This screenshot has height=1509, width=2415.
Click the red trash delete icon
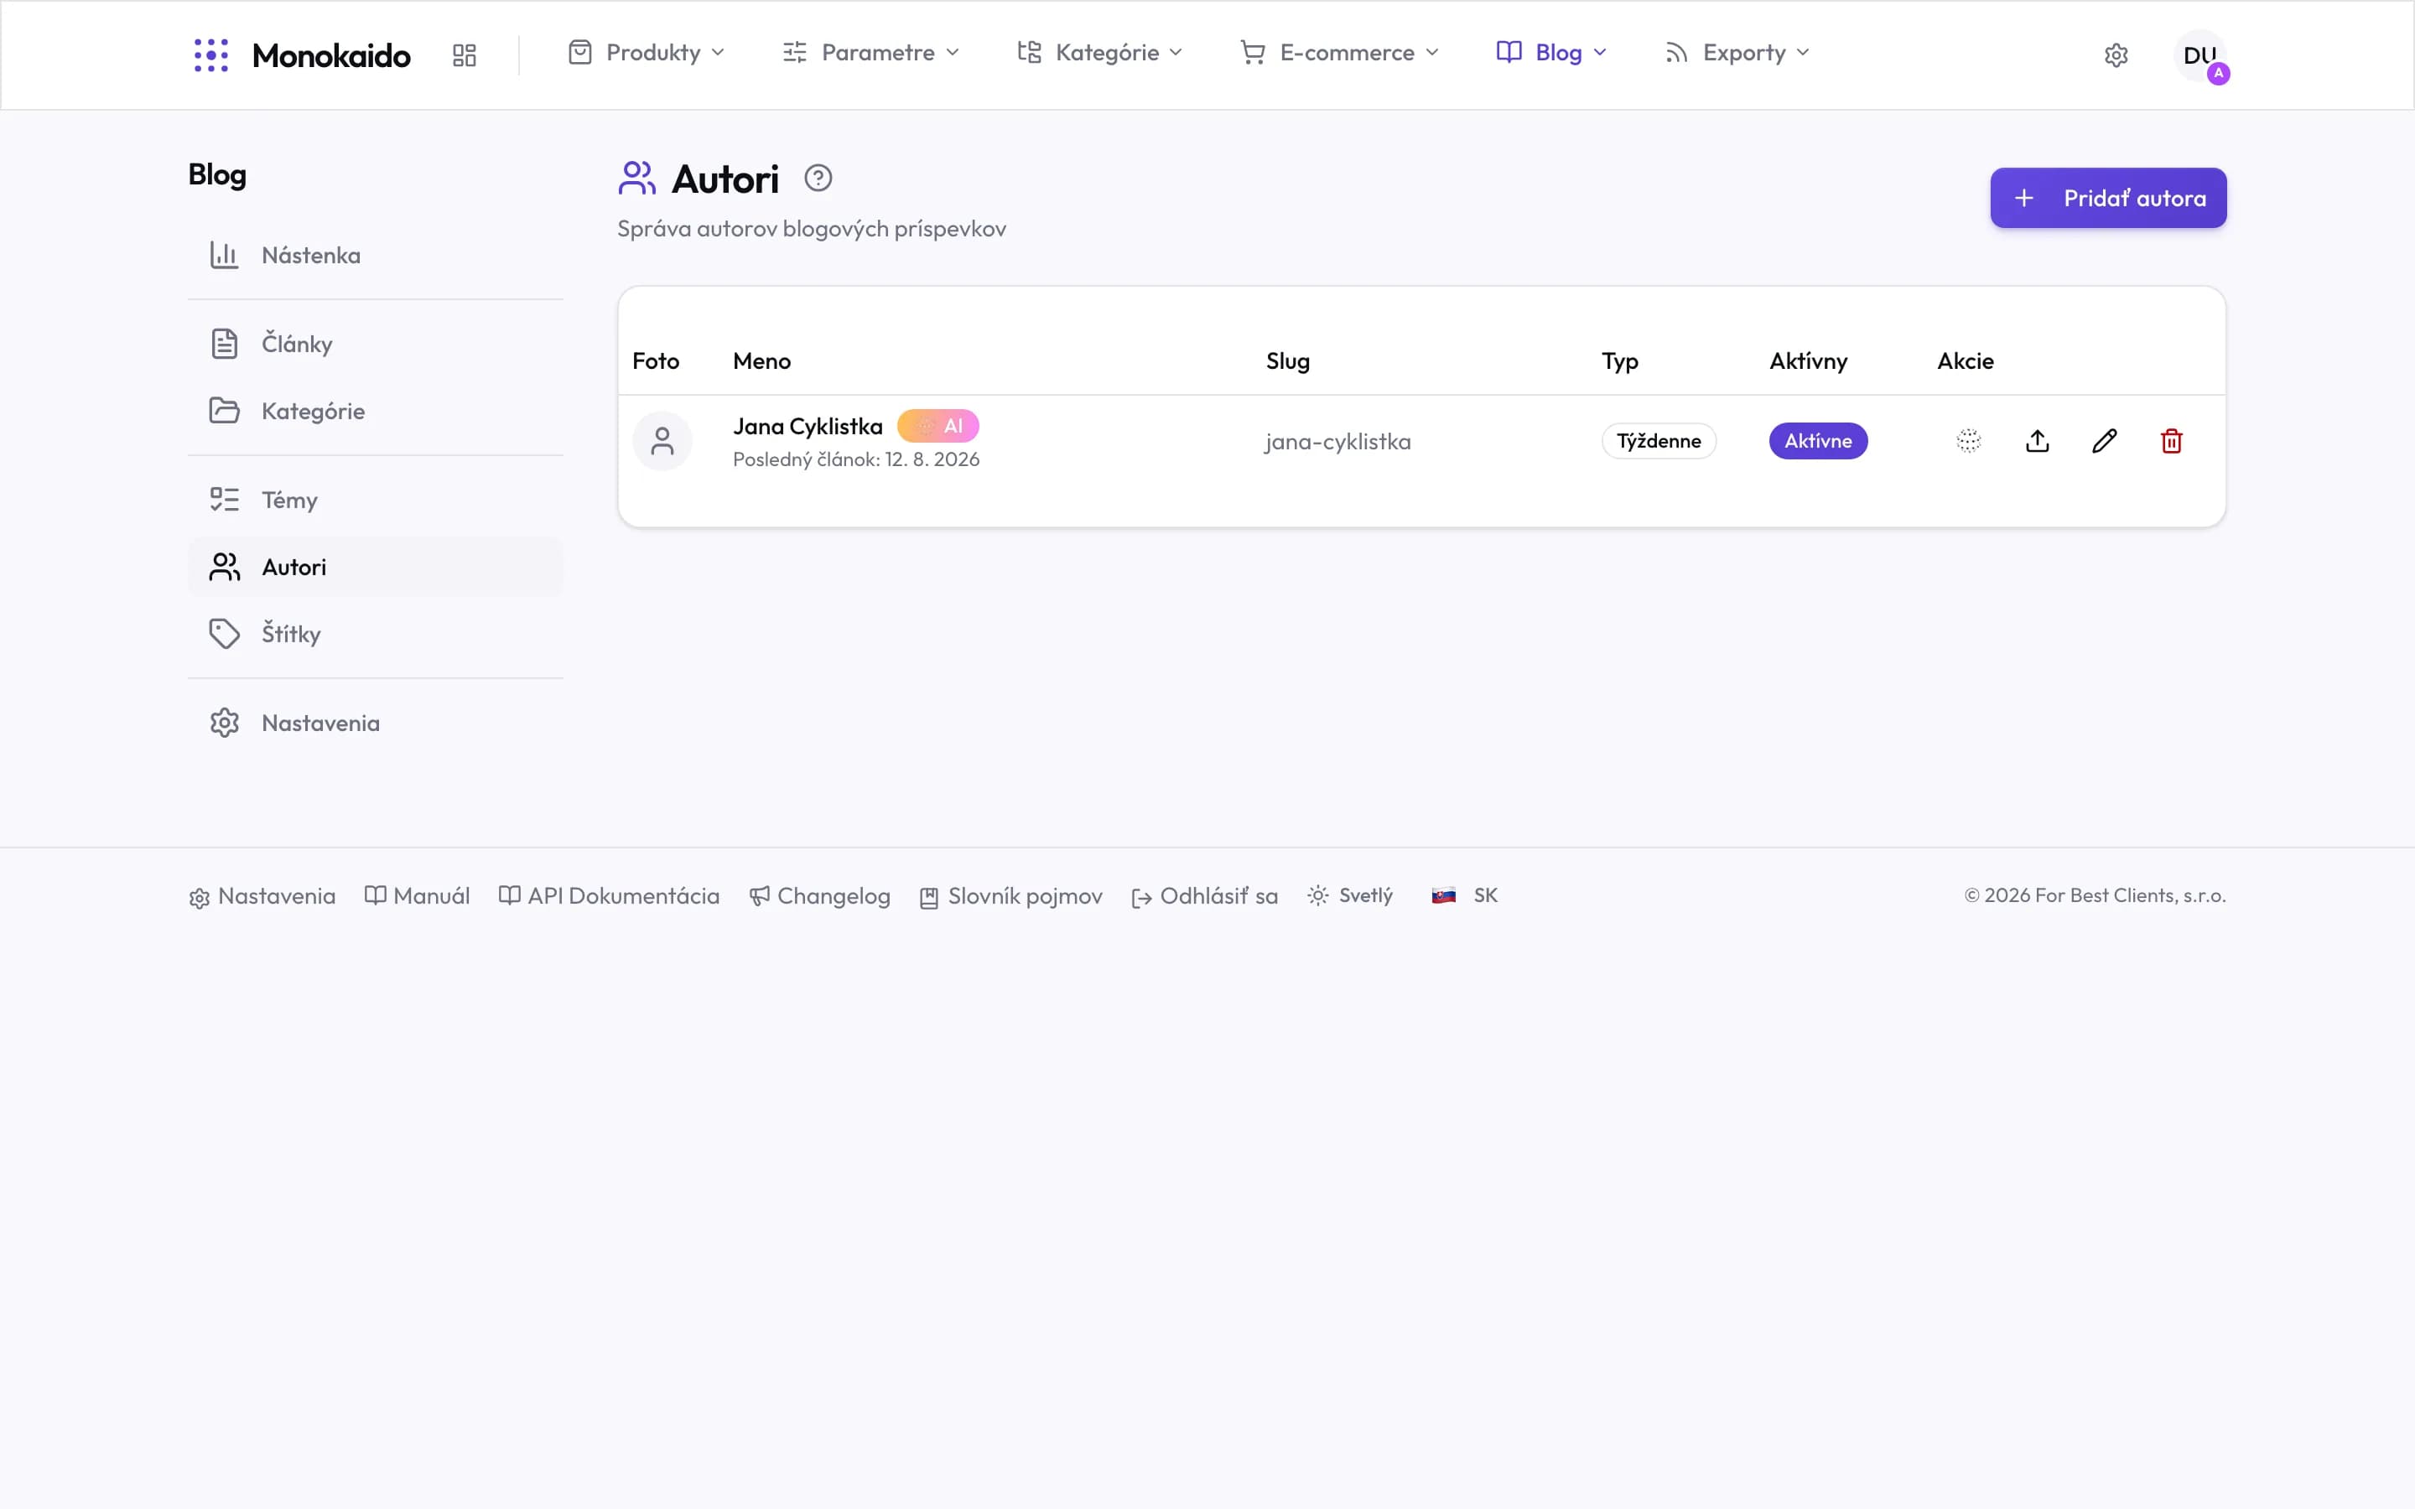[x=2172, y=440]
